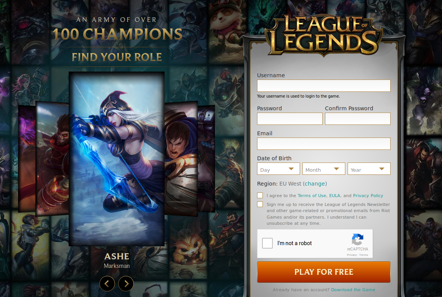Expand the Month dropdown
The height and width of the screenshot is (297, 442).
click(x=323, y=169)
